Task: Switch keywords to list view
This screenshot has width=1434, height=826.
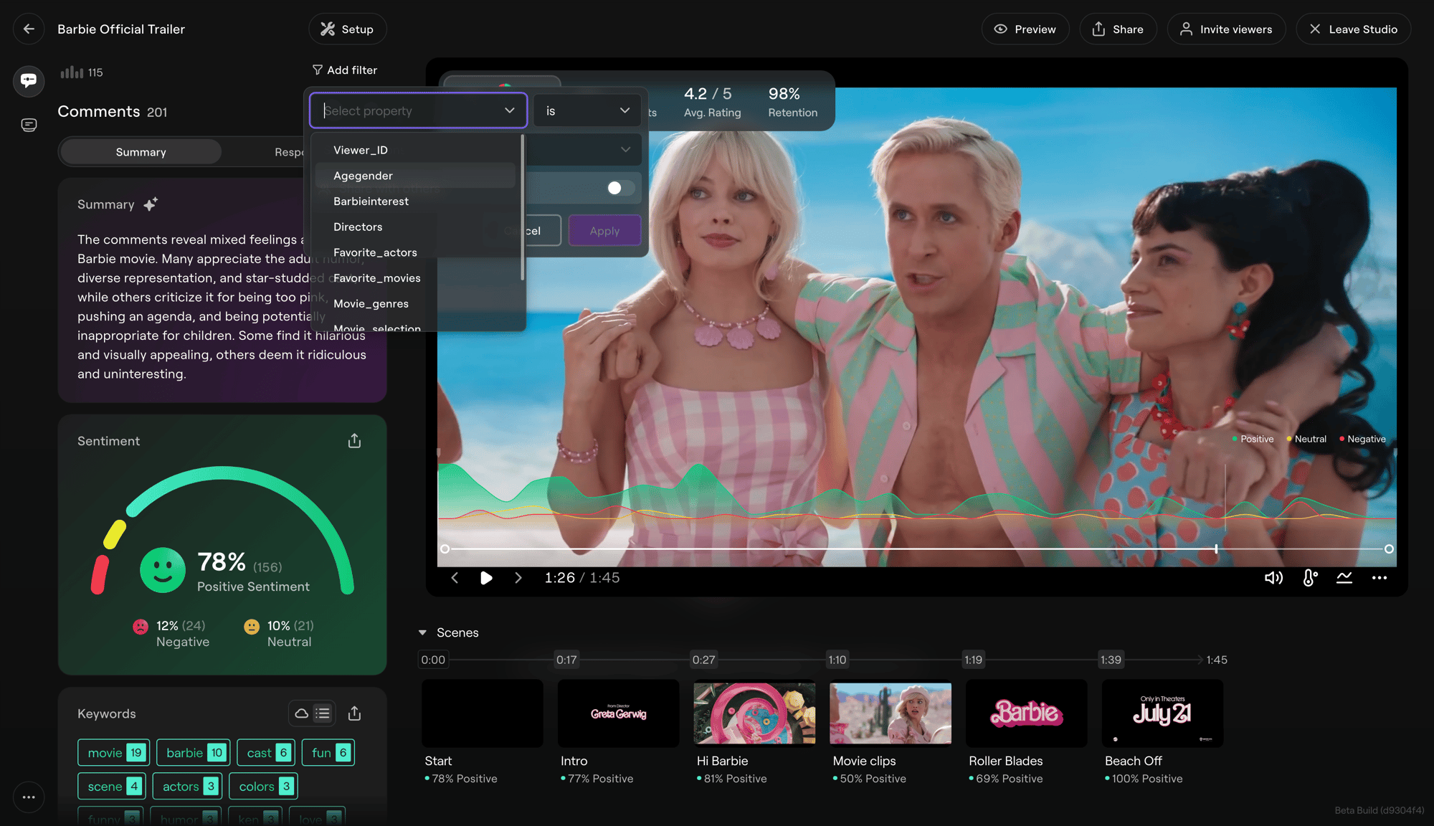Action: (323, 713)
